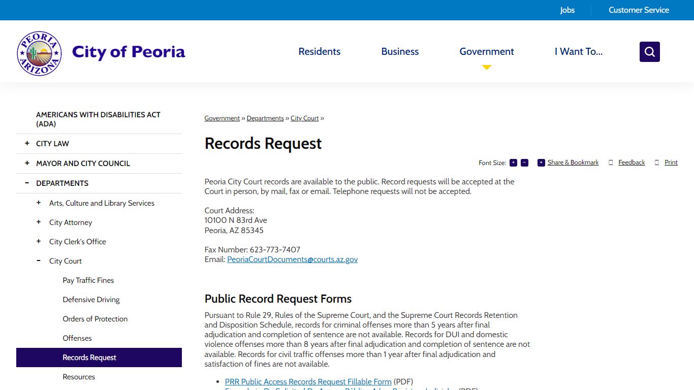Click the Print icon

[x=657, y=162]
